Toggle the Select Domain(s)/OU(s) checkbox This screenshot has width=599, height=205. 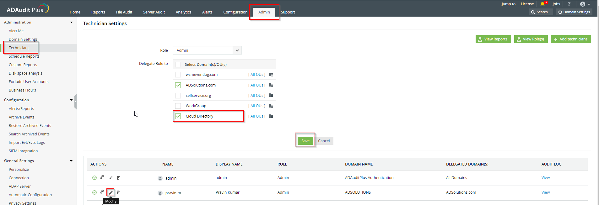pos(178,65)
